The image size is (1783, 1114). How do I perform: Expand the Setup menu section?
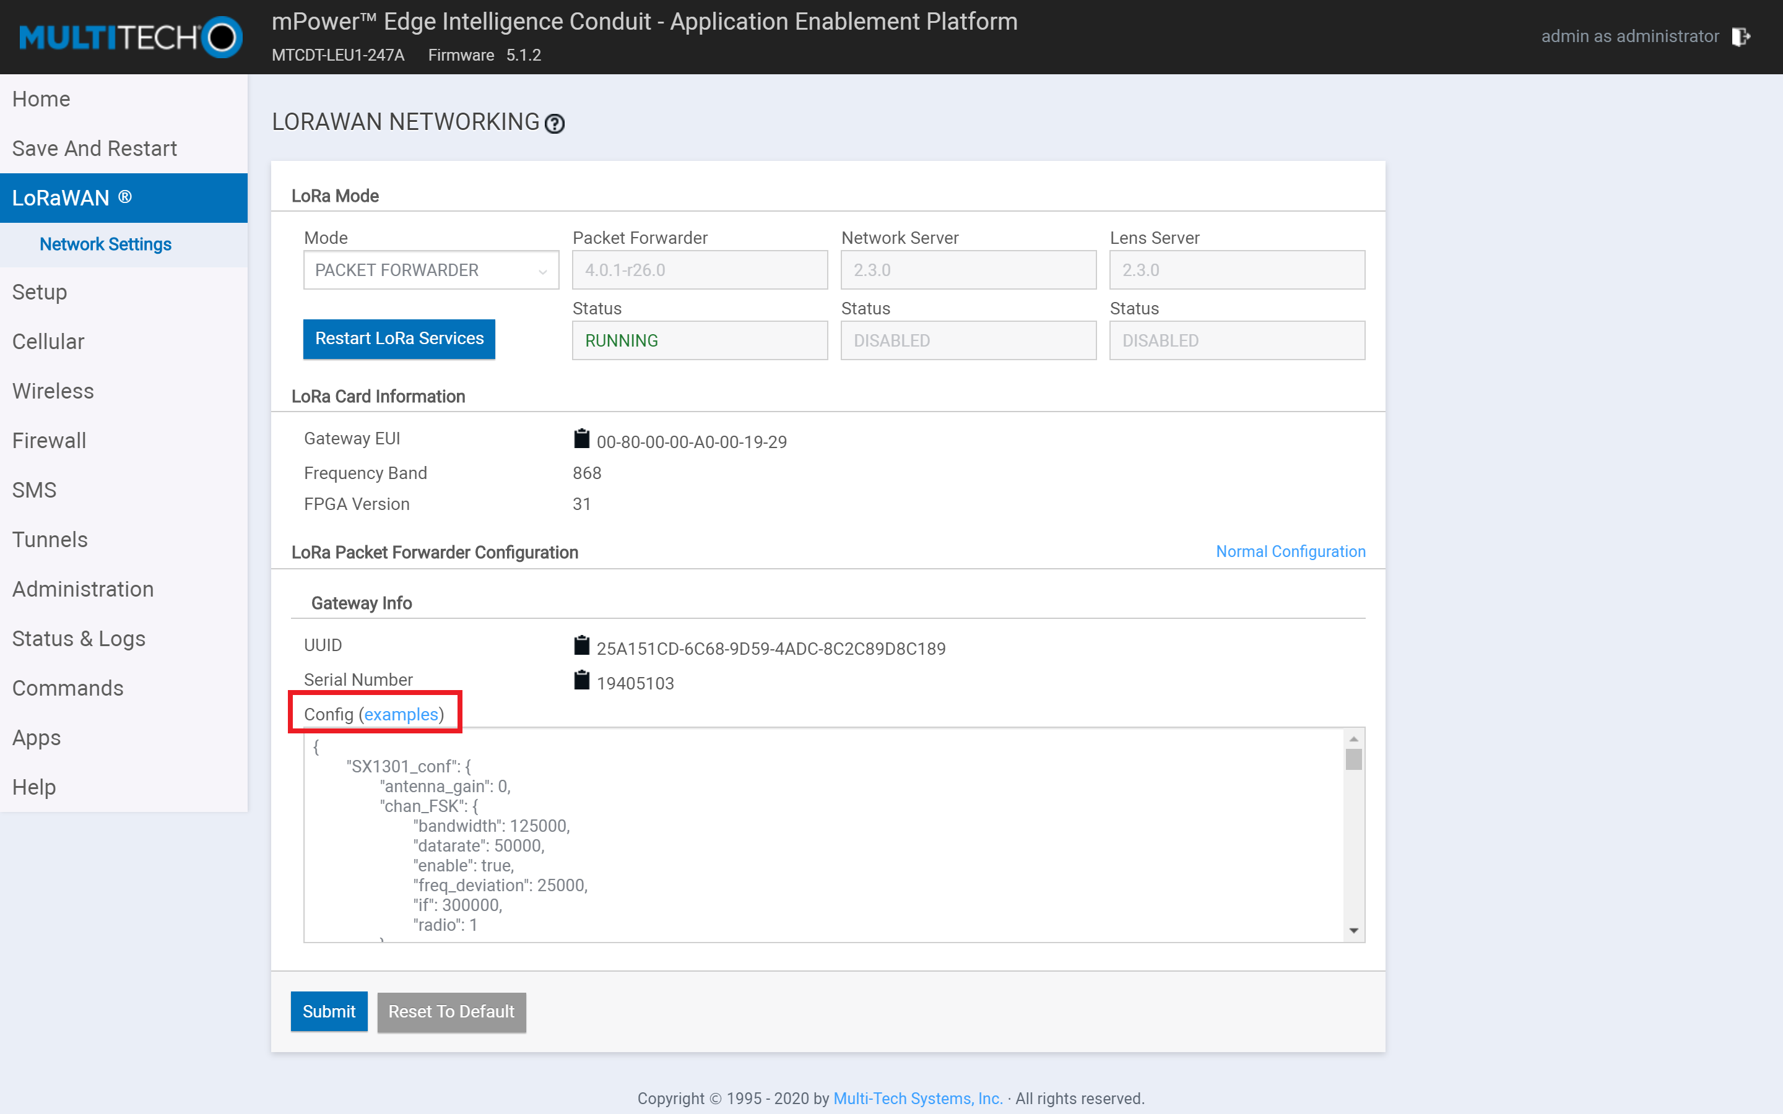point(40,293)
